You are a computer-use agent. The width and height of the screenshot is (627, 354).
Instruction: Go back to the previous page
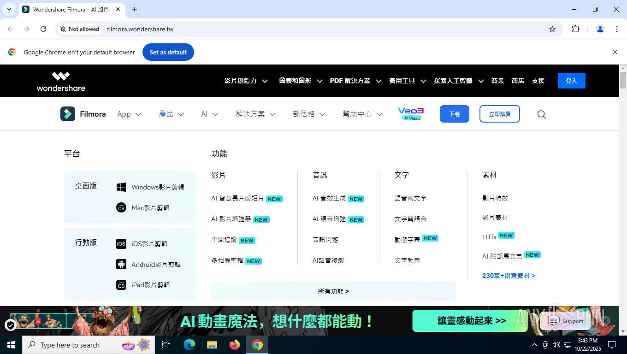10,29
